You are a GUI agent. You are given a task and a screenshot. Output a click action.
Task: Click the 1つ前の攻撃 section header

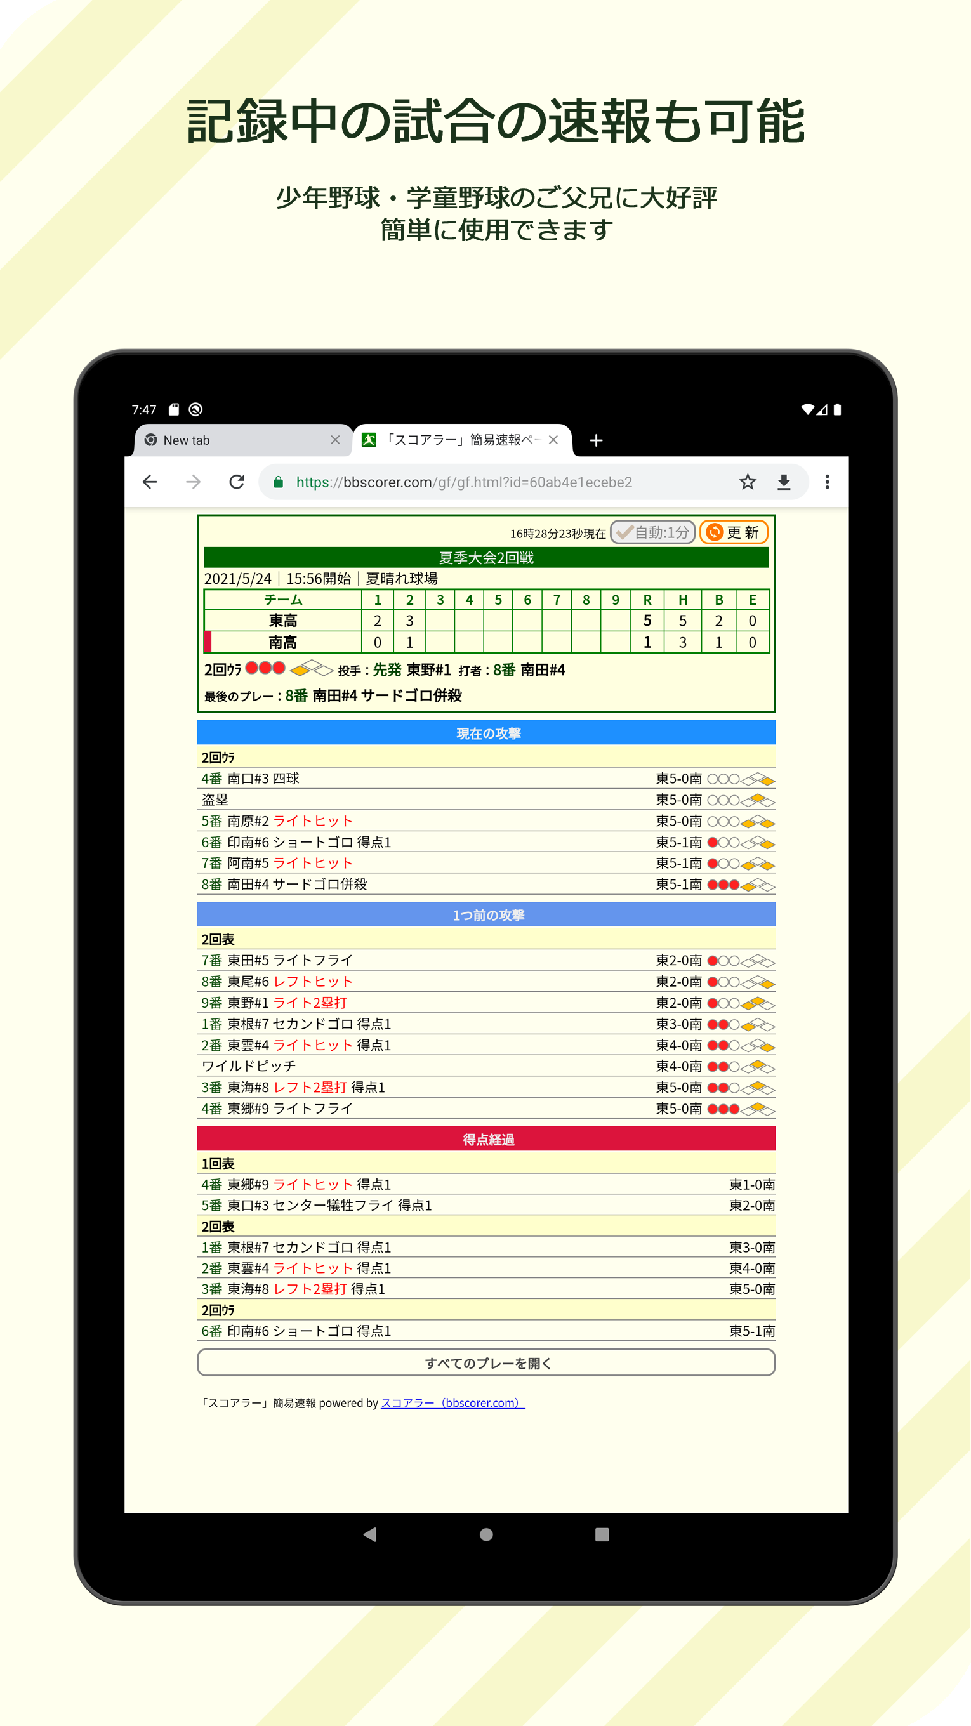tap(486, 914)
